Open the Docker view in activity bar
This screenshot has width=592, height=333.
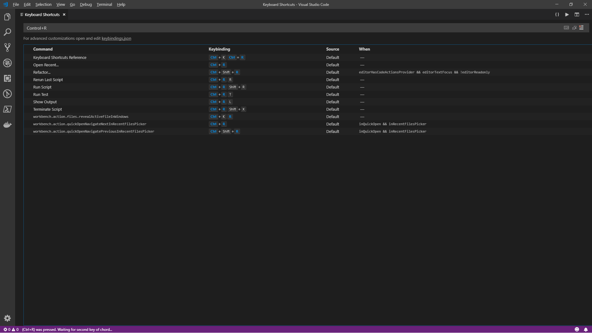point(7,125)
